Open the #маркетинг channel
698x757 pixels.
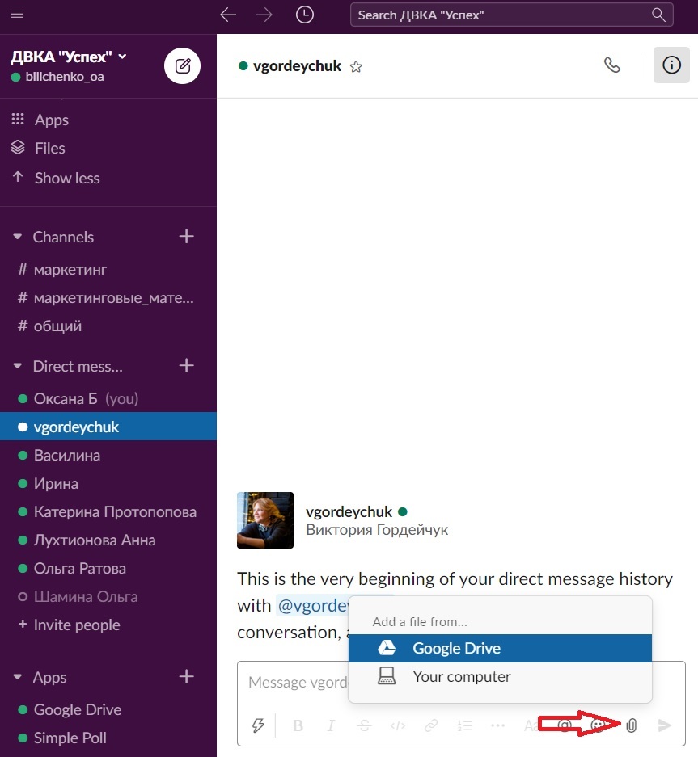[70, 269]
